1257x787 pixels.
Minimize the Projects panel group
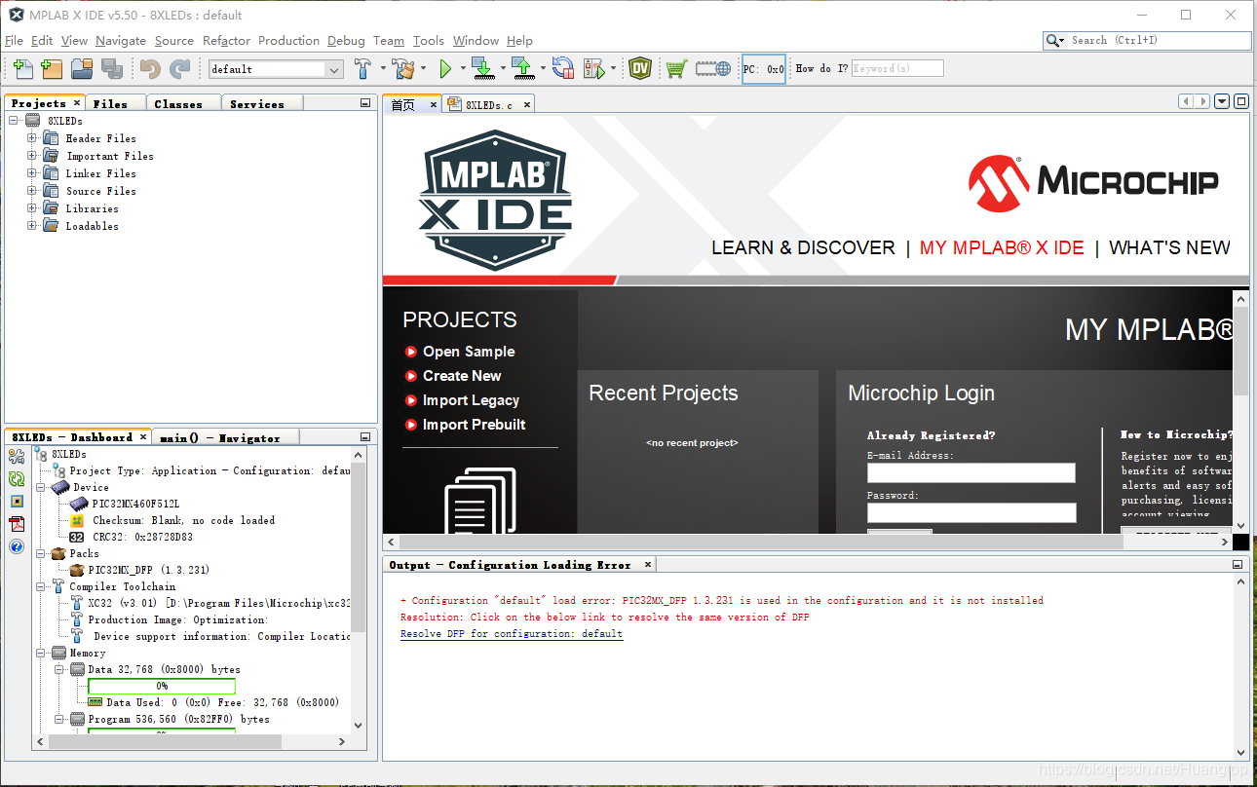(365, 102)
